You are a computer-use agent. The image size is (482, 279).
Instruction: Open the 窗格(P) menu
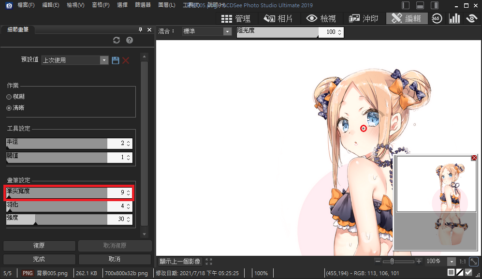pyautogui.click(x=101, y=5)
